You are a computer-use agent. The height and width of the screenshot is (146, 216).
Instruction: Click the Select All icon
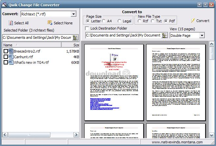click(11, 23)
